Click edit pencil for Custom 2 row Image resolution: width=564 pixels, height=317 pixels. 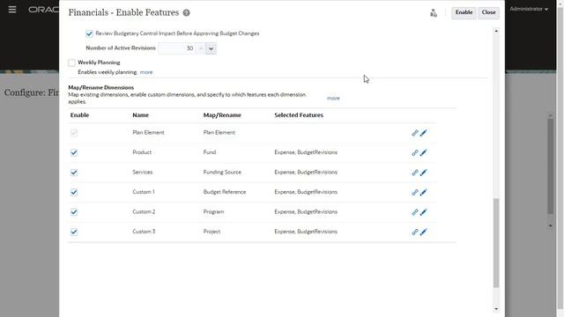click(423, 211)
